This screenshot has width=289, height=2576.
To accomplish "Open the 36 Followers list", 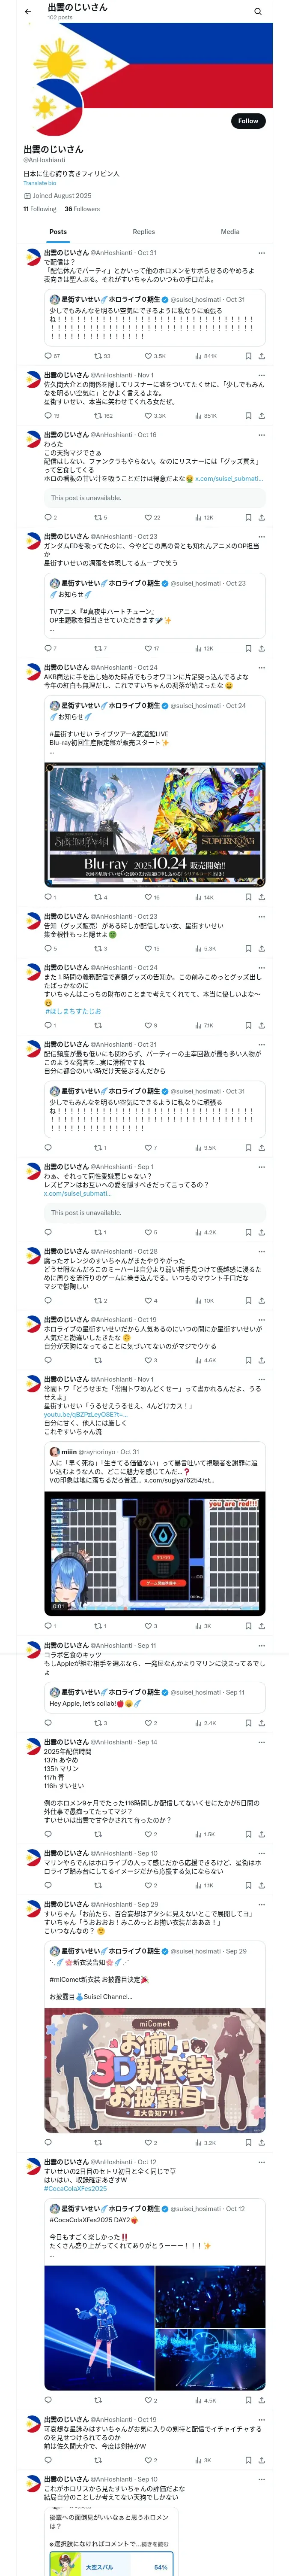I will click(83, 209).
